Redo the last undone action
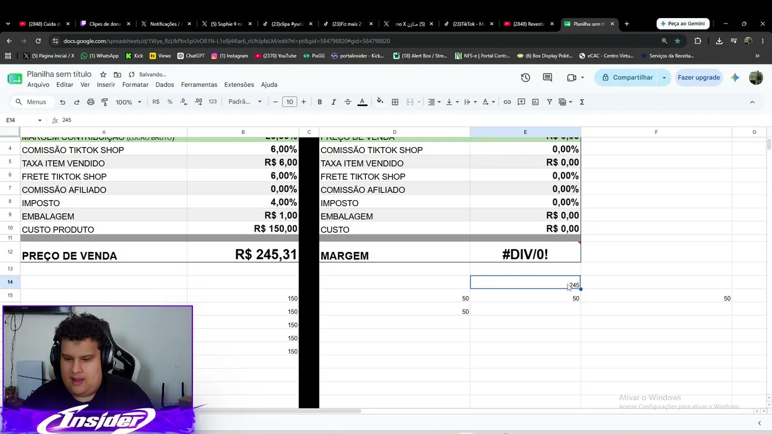This screenshot has height=434, width=772. click(77, 102)
